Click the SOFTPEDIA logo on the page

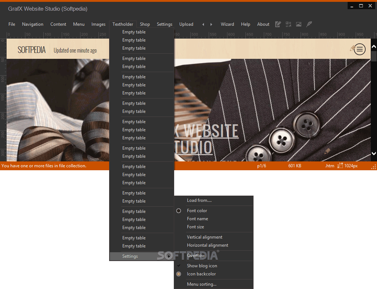point(32,50)
